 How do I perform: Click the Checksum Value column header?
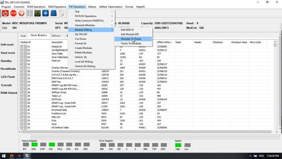(x=239, y=42)
